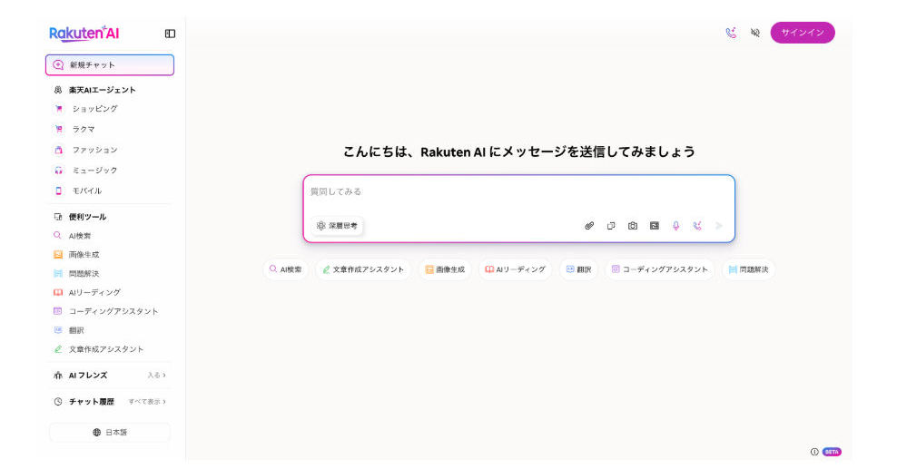Toggle the muted speaker sound icon

[754, 33]
